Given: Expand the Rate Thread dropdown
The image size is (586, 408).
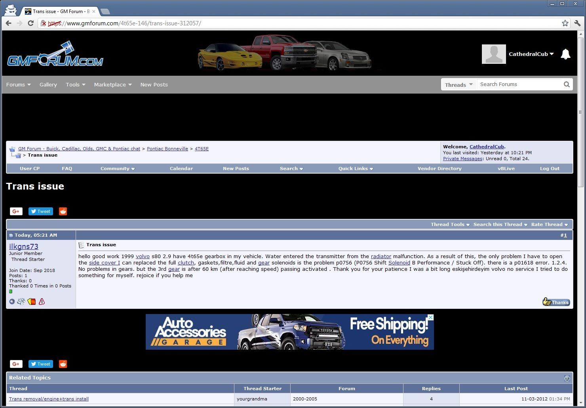Looking at the screenshot, I should [x=549, y=224].
